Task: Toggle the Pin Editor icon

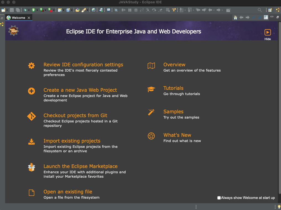Action: [228, 10]
